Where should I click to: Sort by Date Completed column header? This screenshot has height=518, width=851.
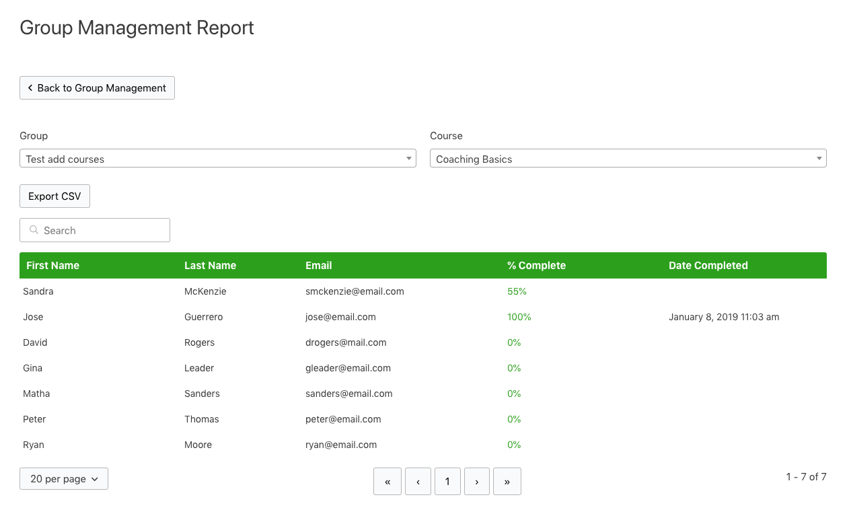click(708, 266)
